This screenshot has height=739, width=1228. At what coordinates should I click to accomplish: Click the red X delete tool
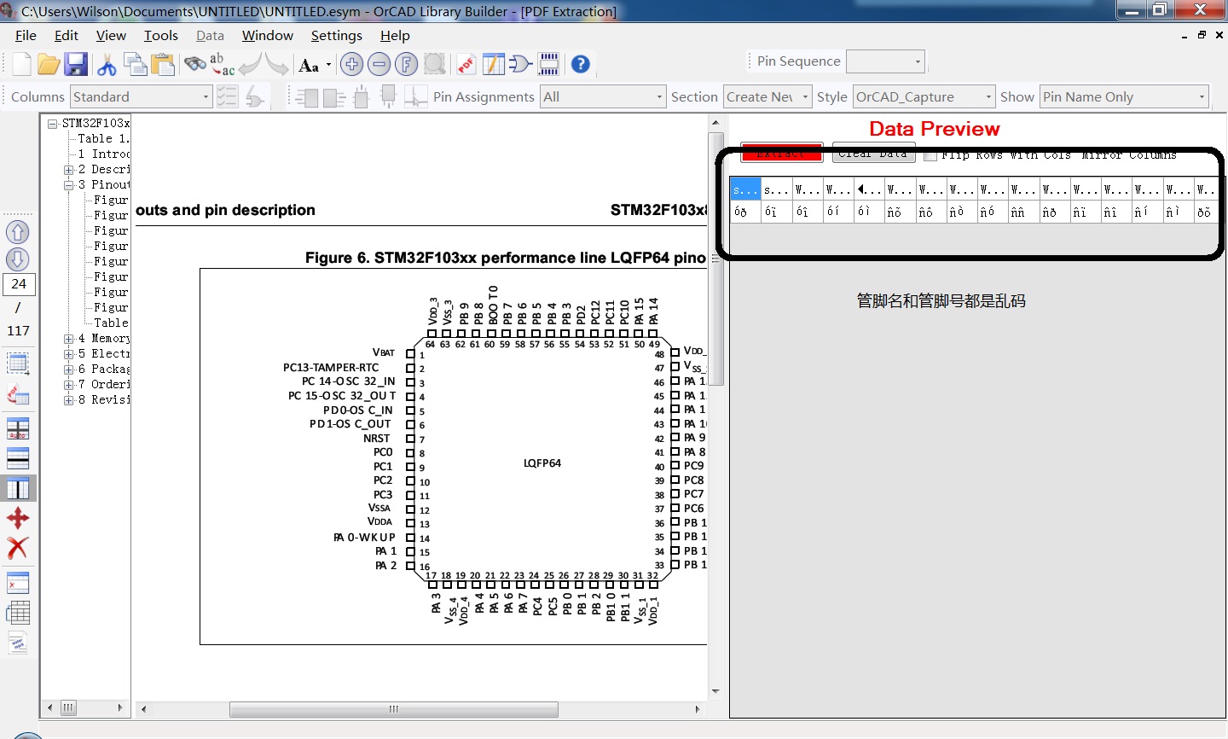pos(18,548)
